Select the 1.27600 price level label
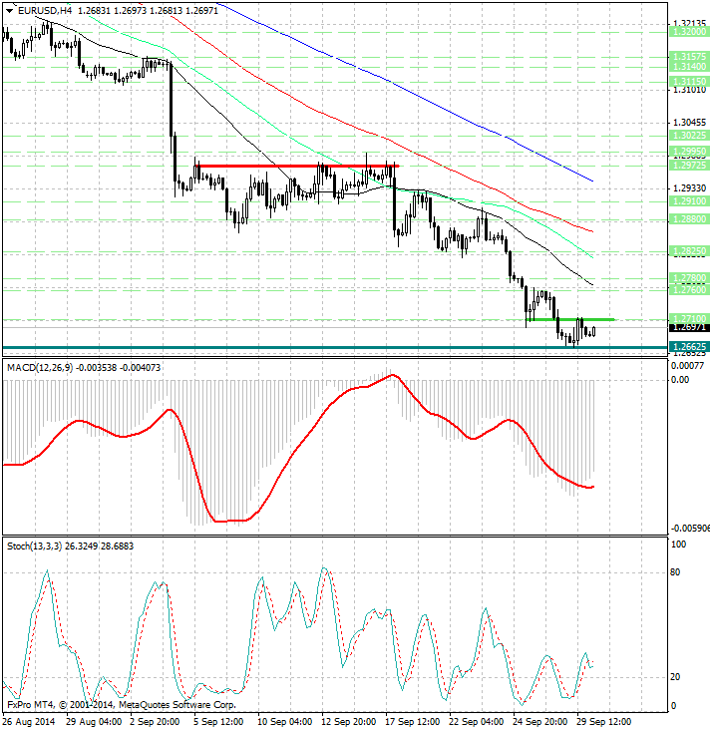The height and width of the screenshot is (730, 710). 689,289
